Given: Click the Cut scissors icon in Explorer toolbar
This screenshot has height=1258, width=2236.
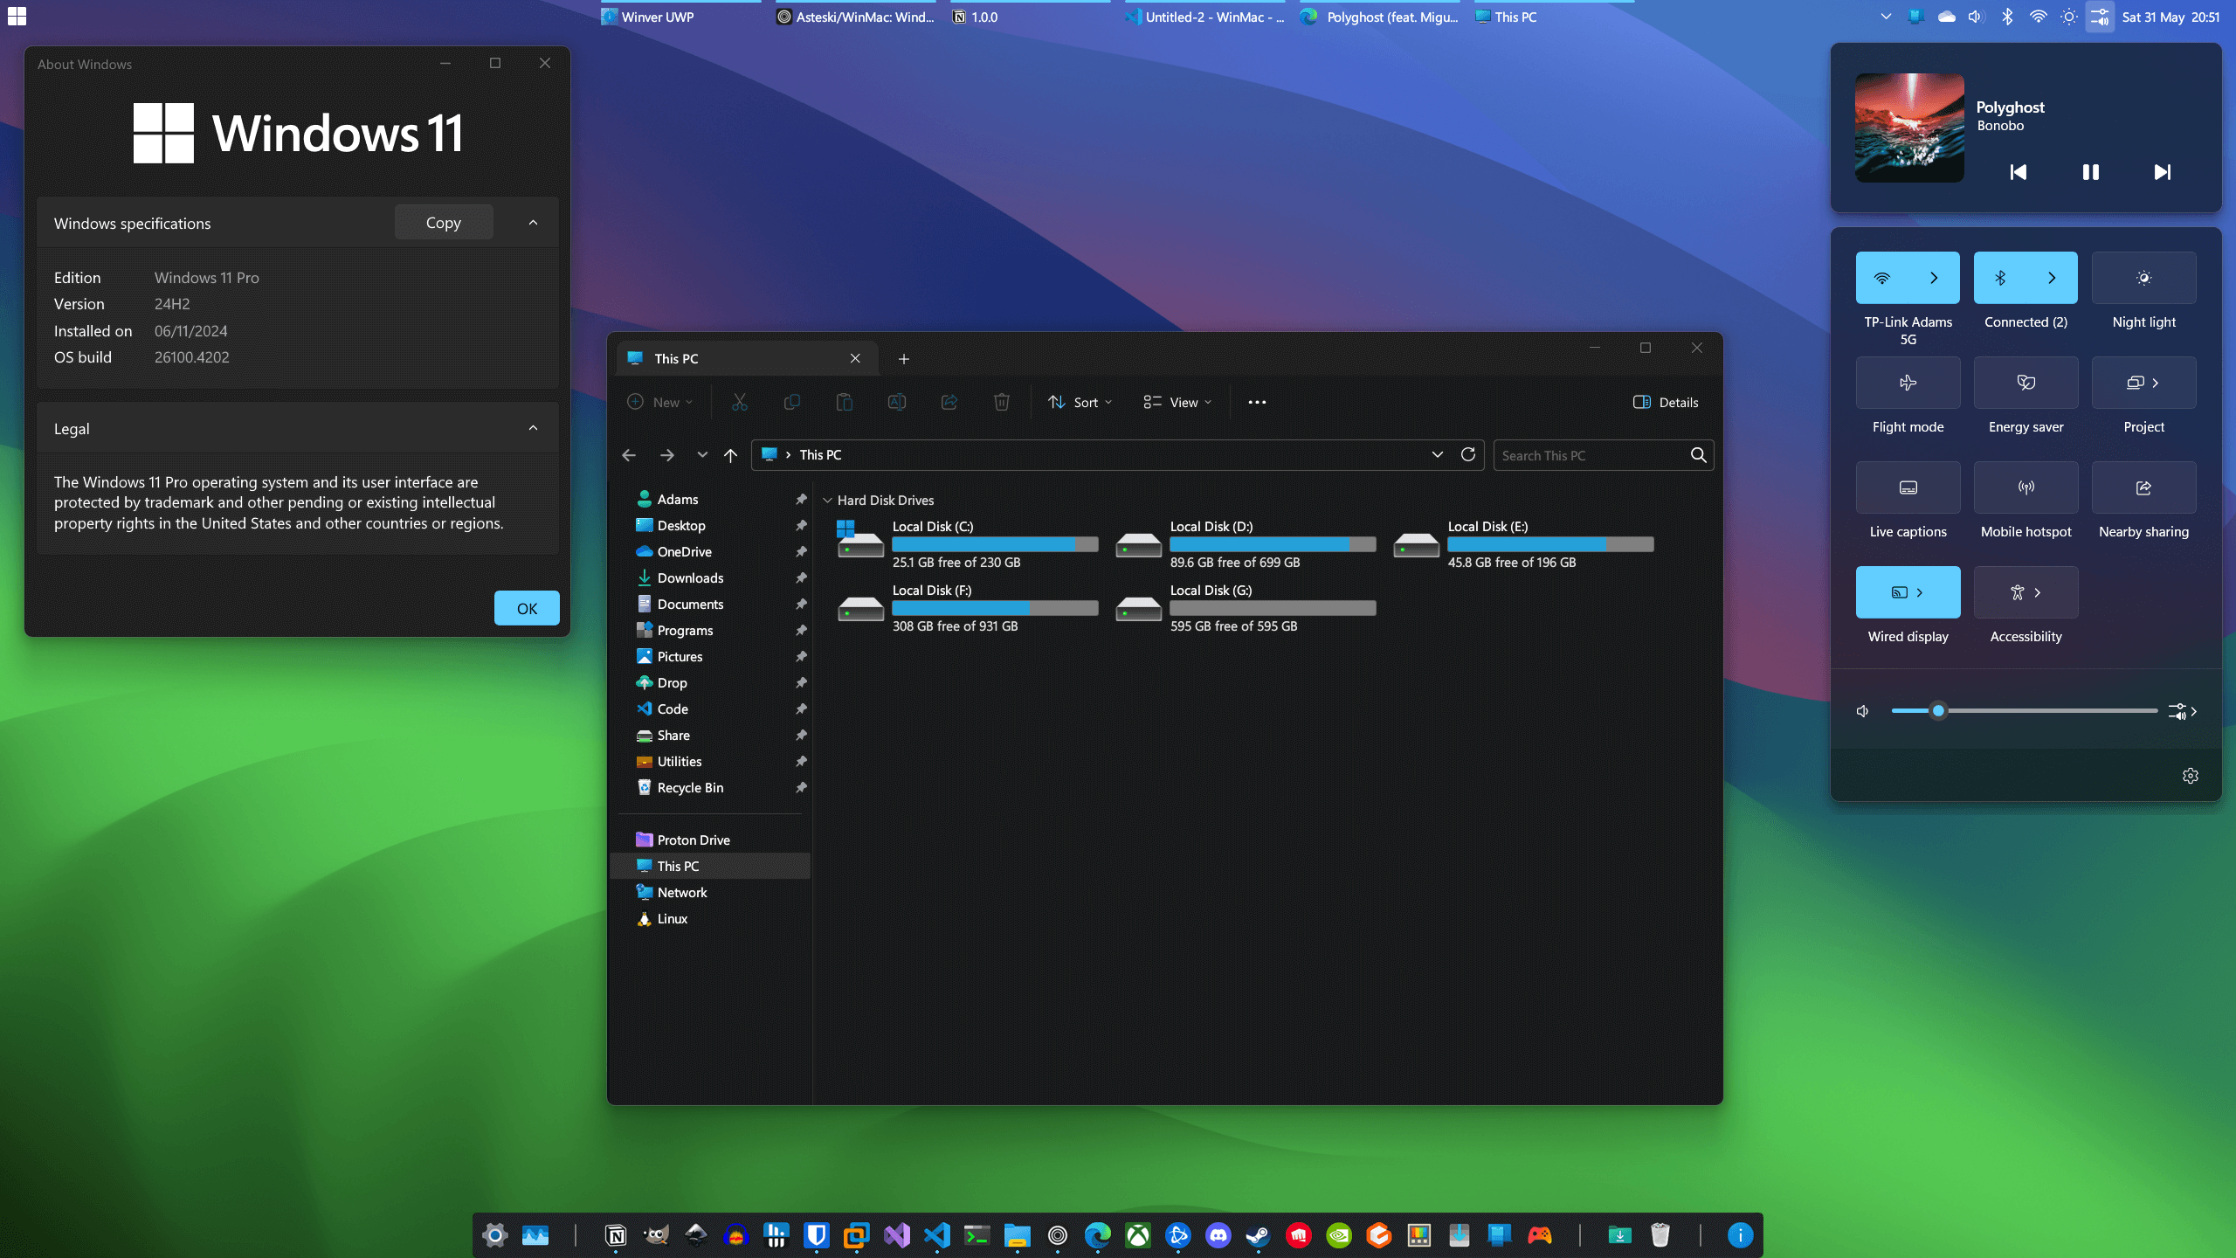Looking at the screenshot, I should (739, 402).
